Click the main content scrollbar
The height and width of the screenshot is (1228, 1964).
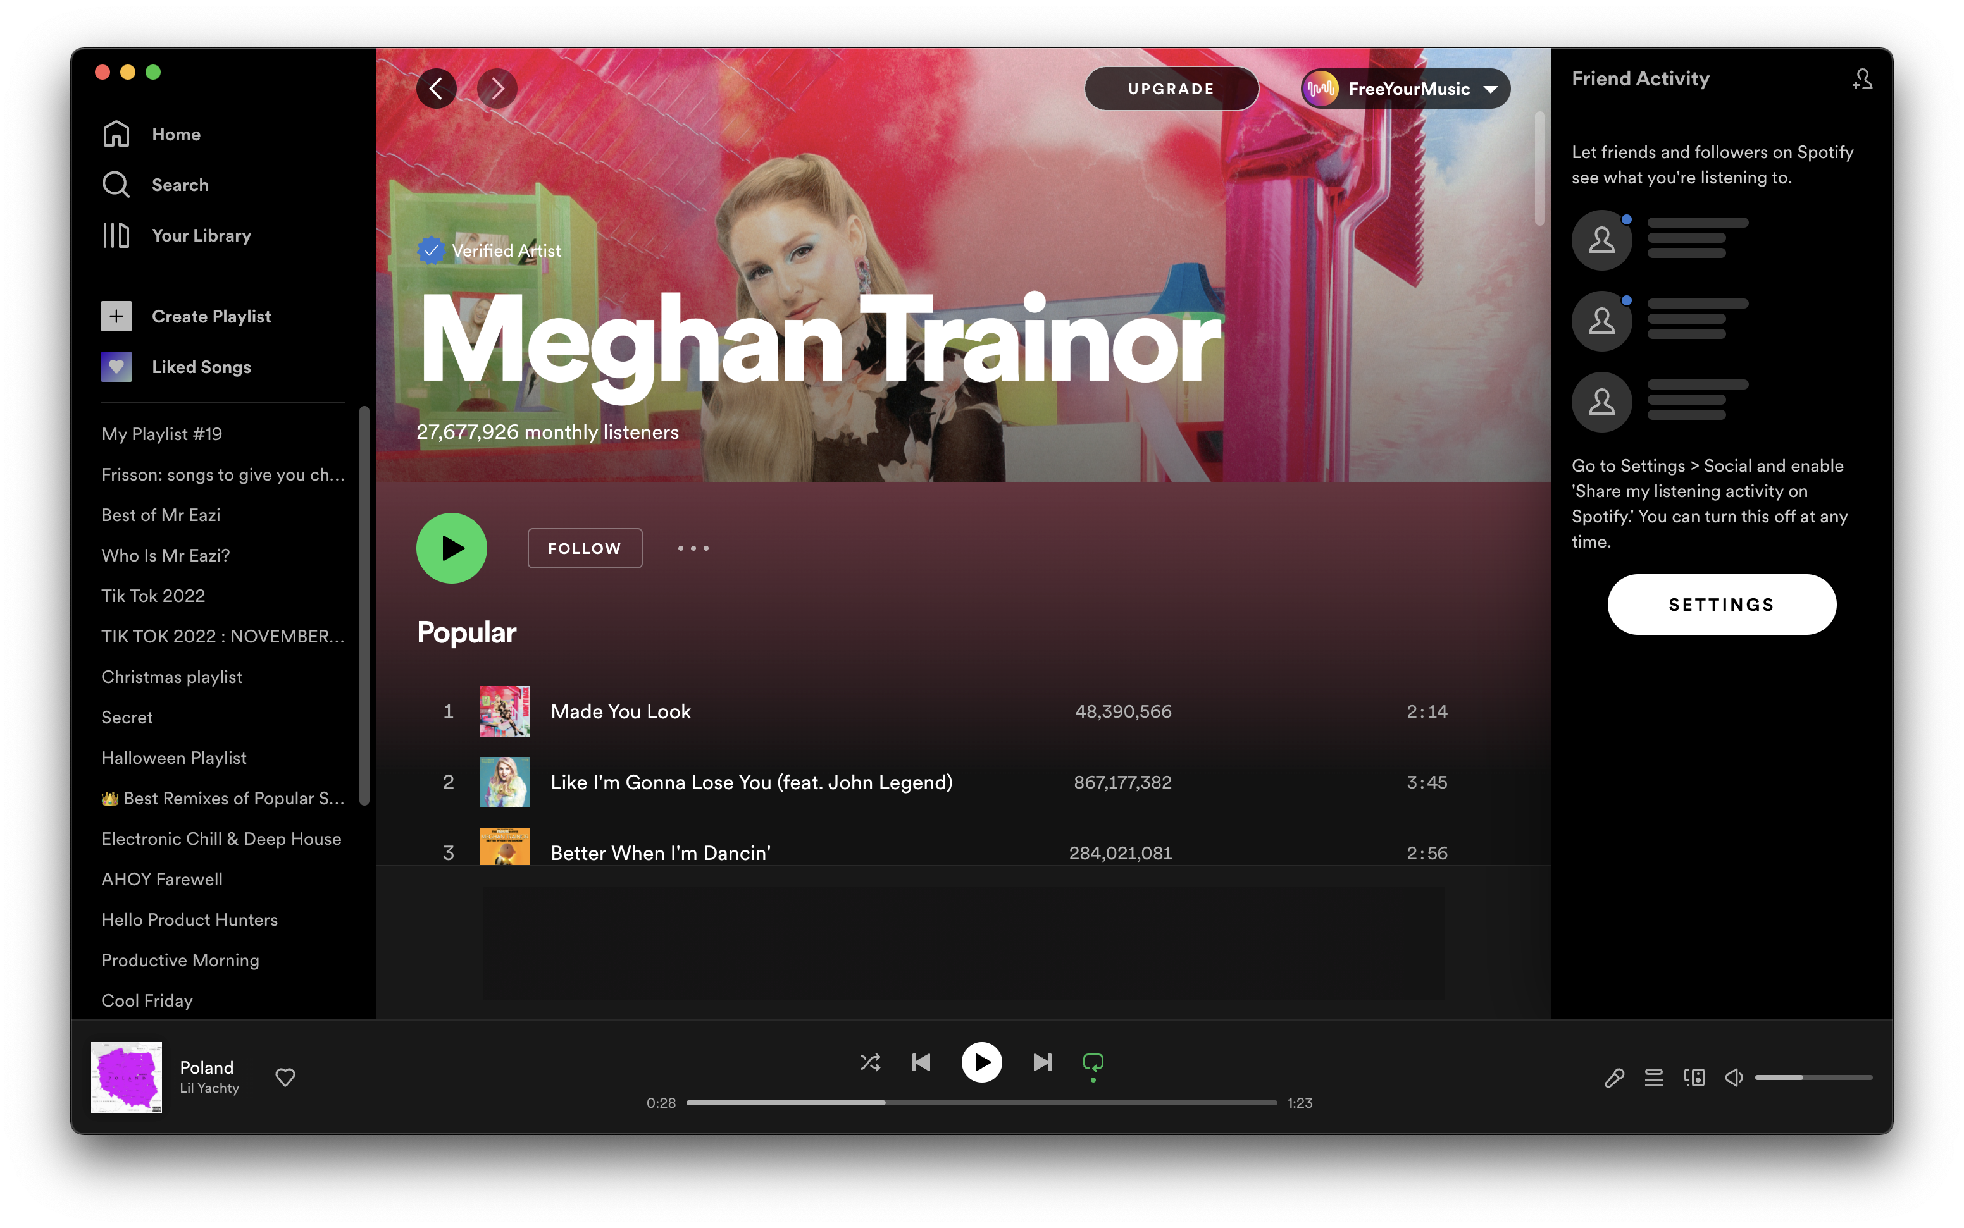point(1539,169)
